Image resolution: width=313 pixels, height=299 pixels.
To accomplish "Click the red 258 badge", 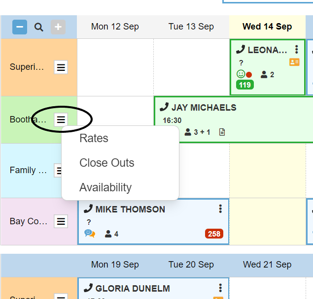I will 214,234.
